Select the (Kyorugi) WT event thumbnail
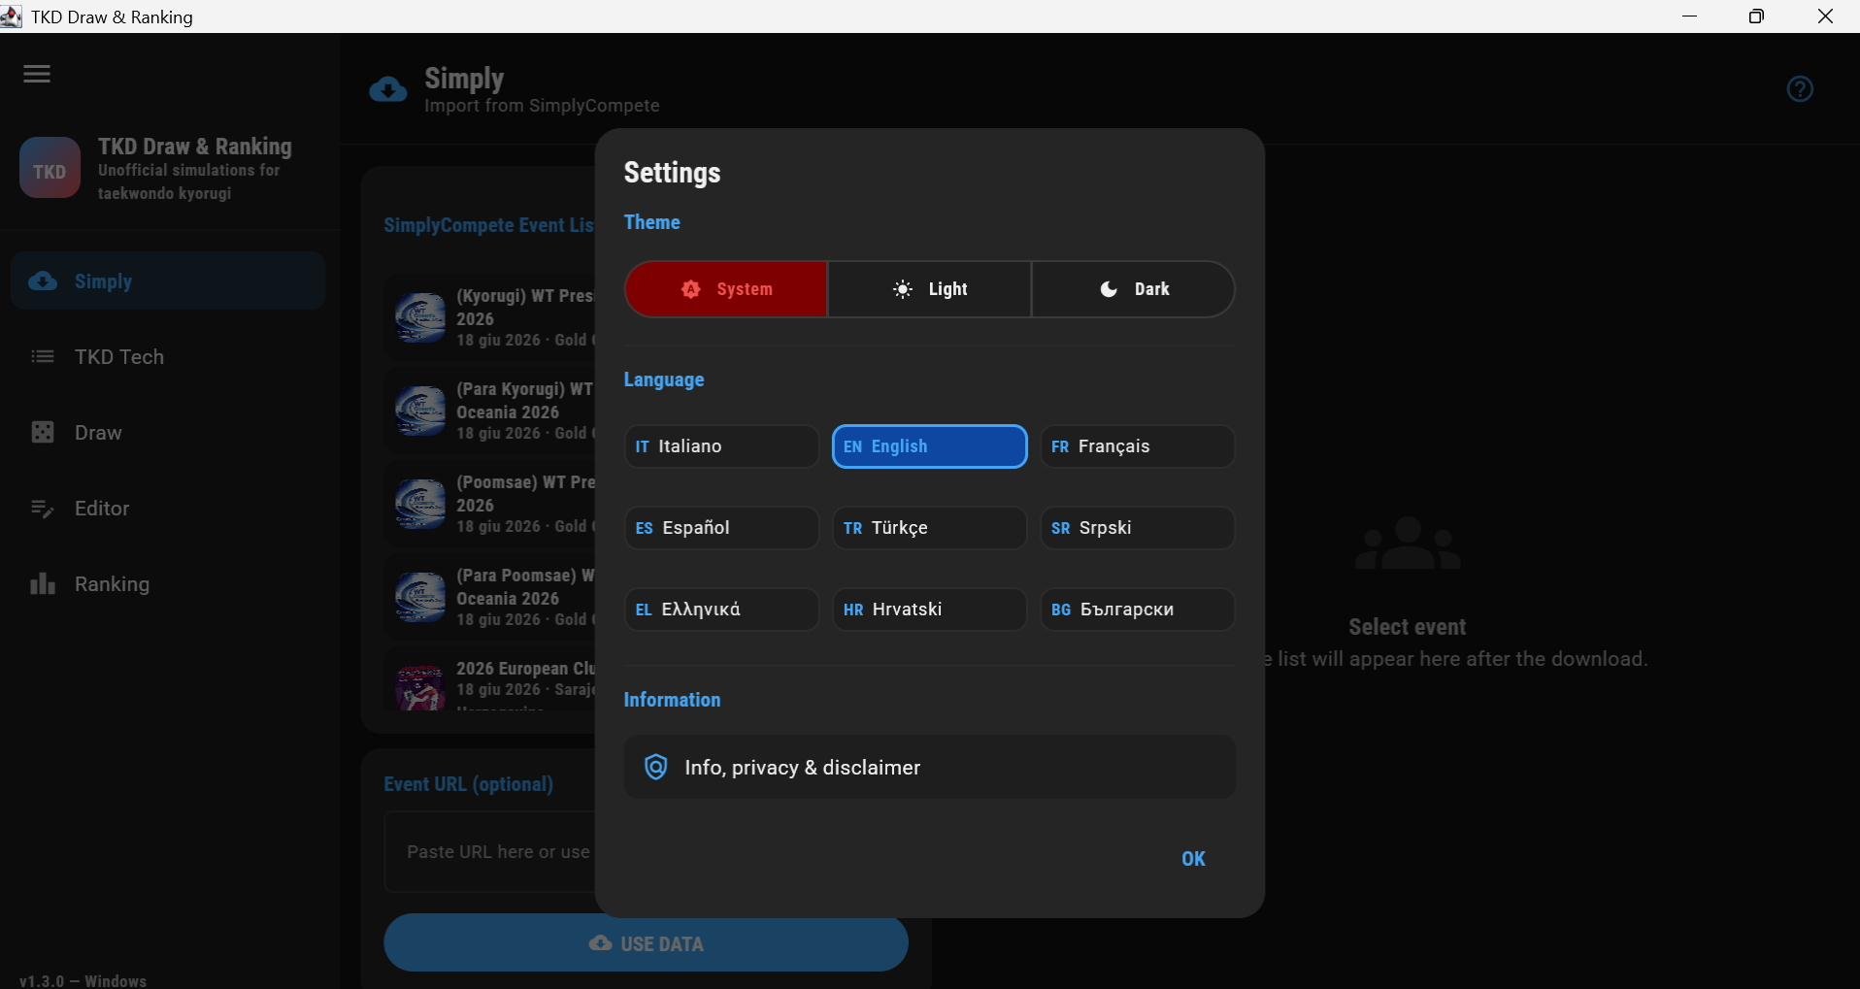This screenshot has height=989, width=1860. (x=420, y=317)
